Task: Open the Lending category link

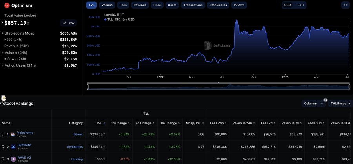Action: (x=77, y=159)
